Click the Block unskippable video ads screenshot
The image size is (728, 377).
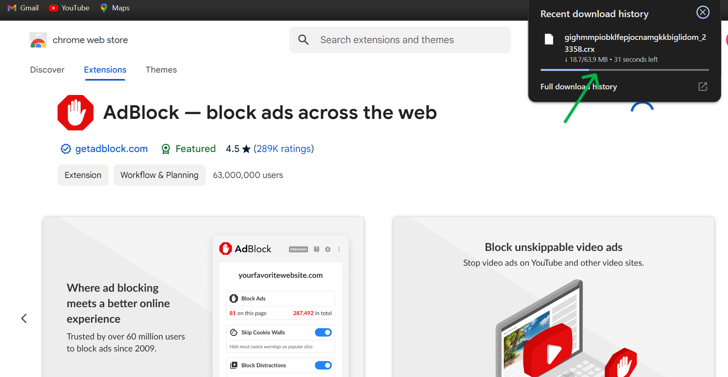click(x=553, y=297)
